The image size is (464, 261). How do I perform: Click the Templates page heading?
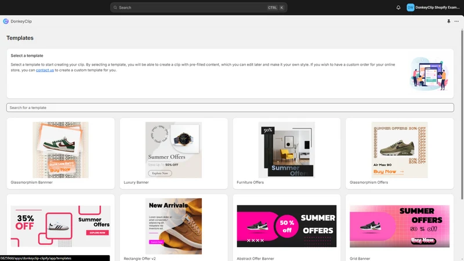tap(20, 38)
